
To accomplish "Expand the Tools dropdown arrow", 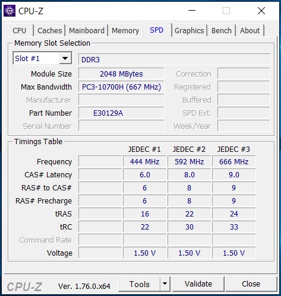I will click(x=165, y=284).
